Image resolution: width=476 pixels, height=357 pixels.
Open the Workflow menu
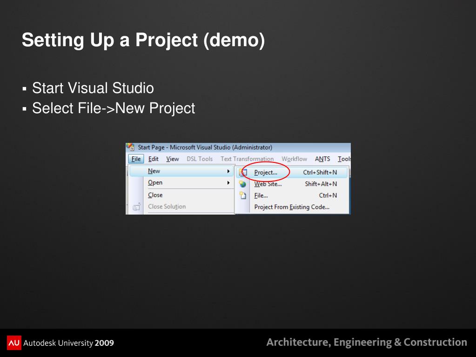[294, 159]
